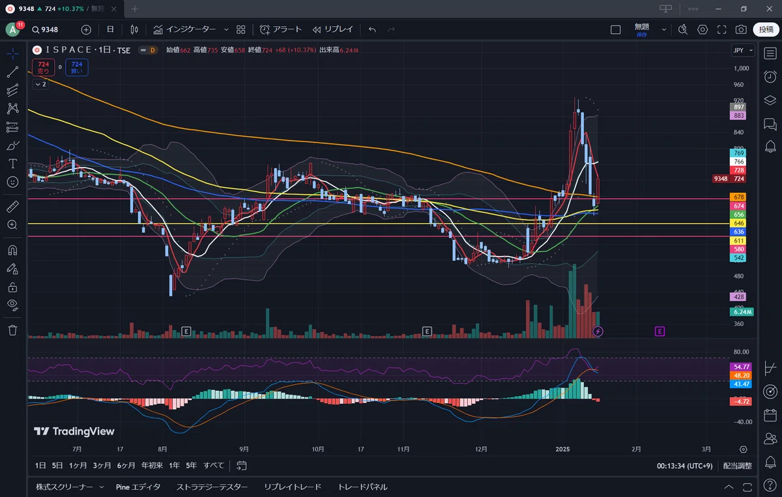Image resolution: width=782 pixels, height=497 pixels.
Task: Expand the collapsed indicator legend showing 2
Action: tap(40, 85)
